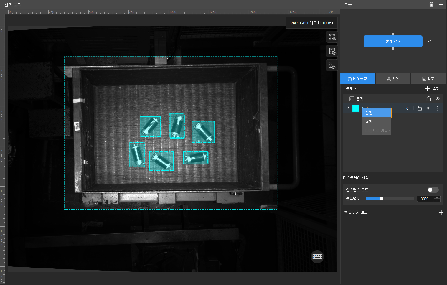Toggle validation results visibility icon
Viewport: 447px width, 285px height.
(x=332, y=51)
